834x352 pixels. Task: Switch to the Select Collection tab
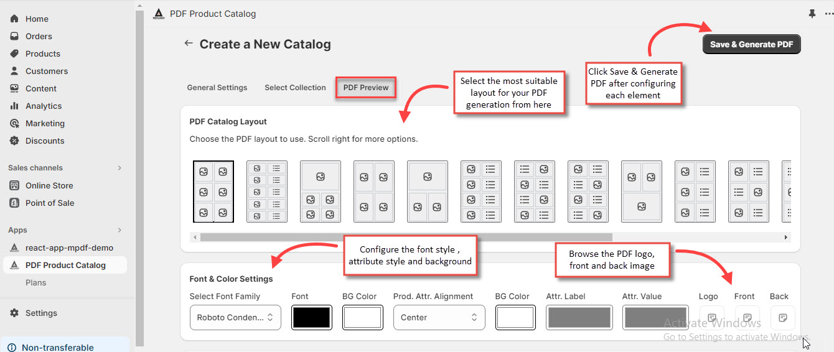[x=295, y=88]
